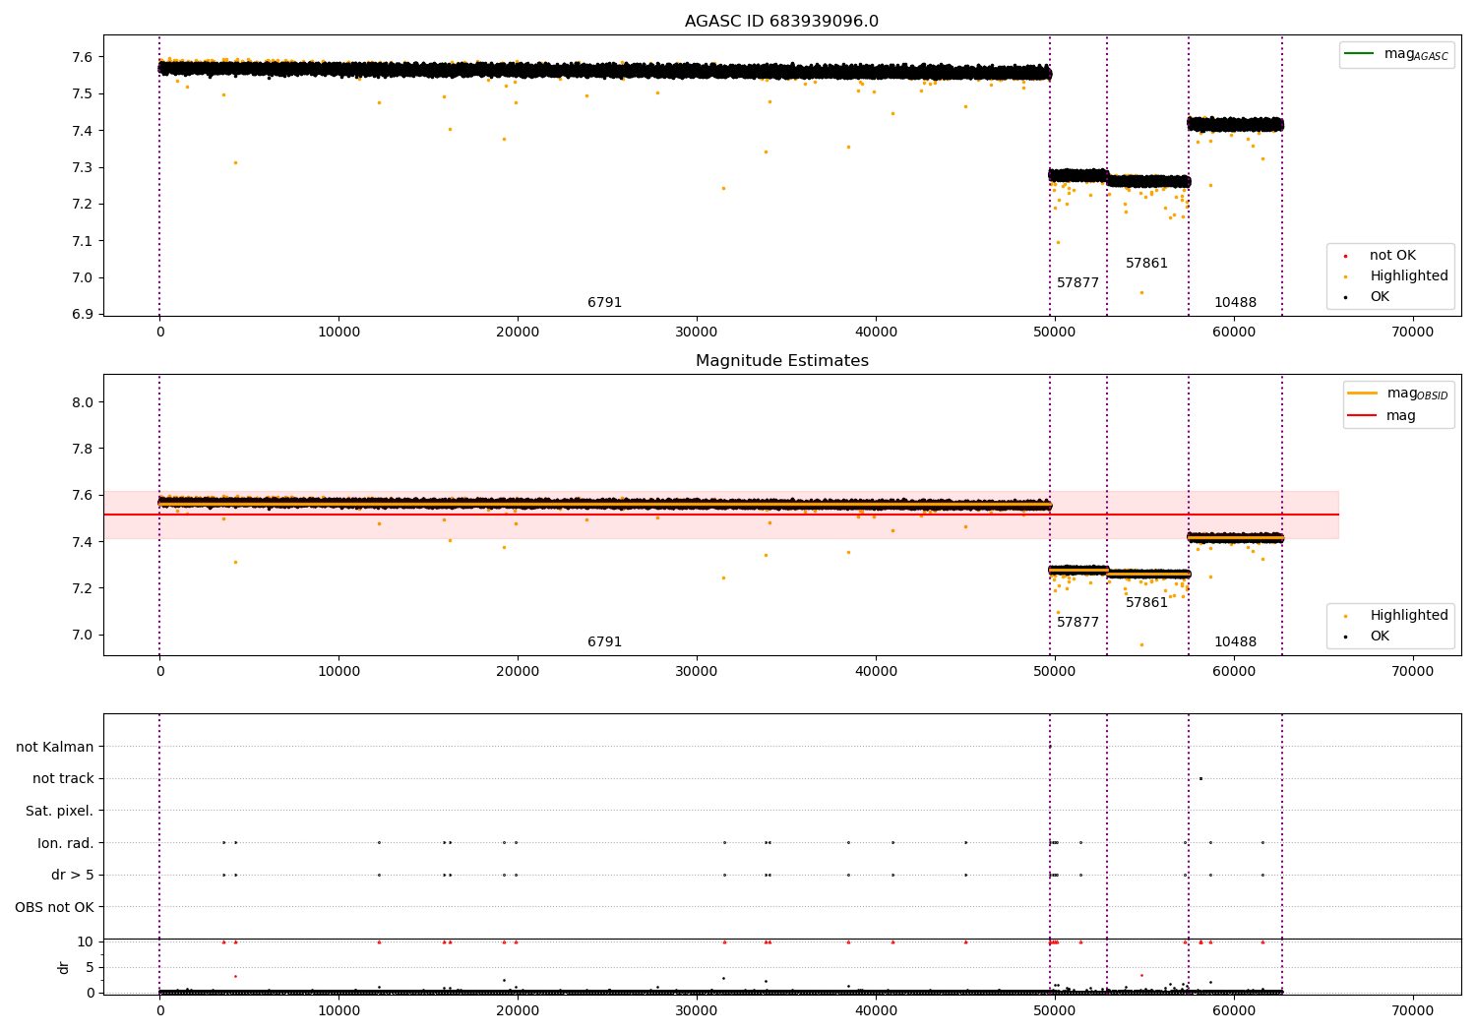1476x1033 pixels.
Task: Click the "not Kalman" row label
Action: [55, 747]
